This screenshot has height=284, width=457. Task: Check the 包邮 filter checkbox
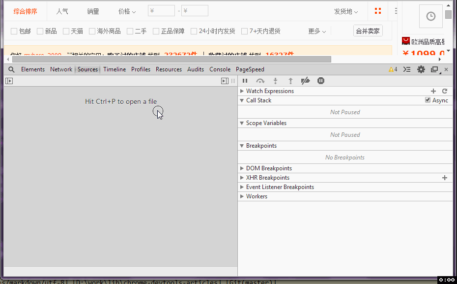(x=14, y=32)
